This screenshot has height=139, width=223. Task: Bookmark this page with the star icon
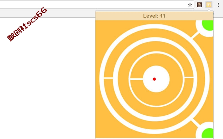point(190,5)
